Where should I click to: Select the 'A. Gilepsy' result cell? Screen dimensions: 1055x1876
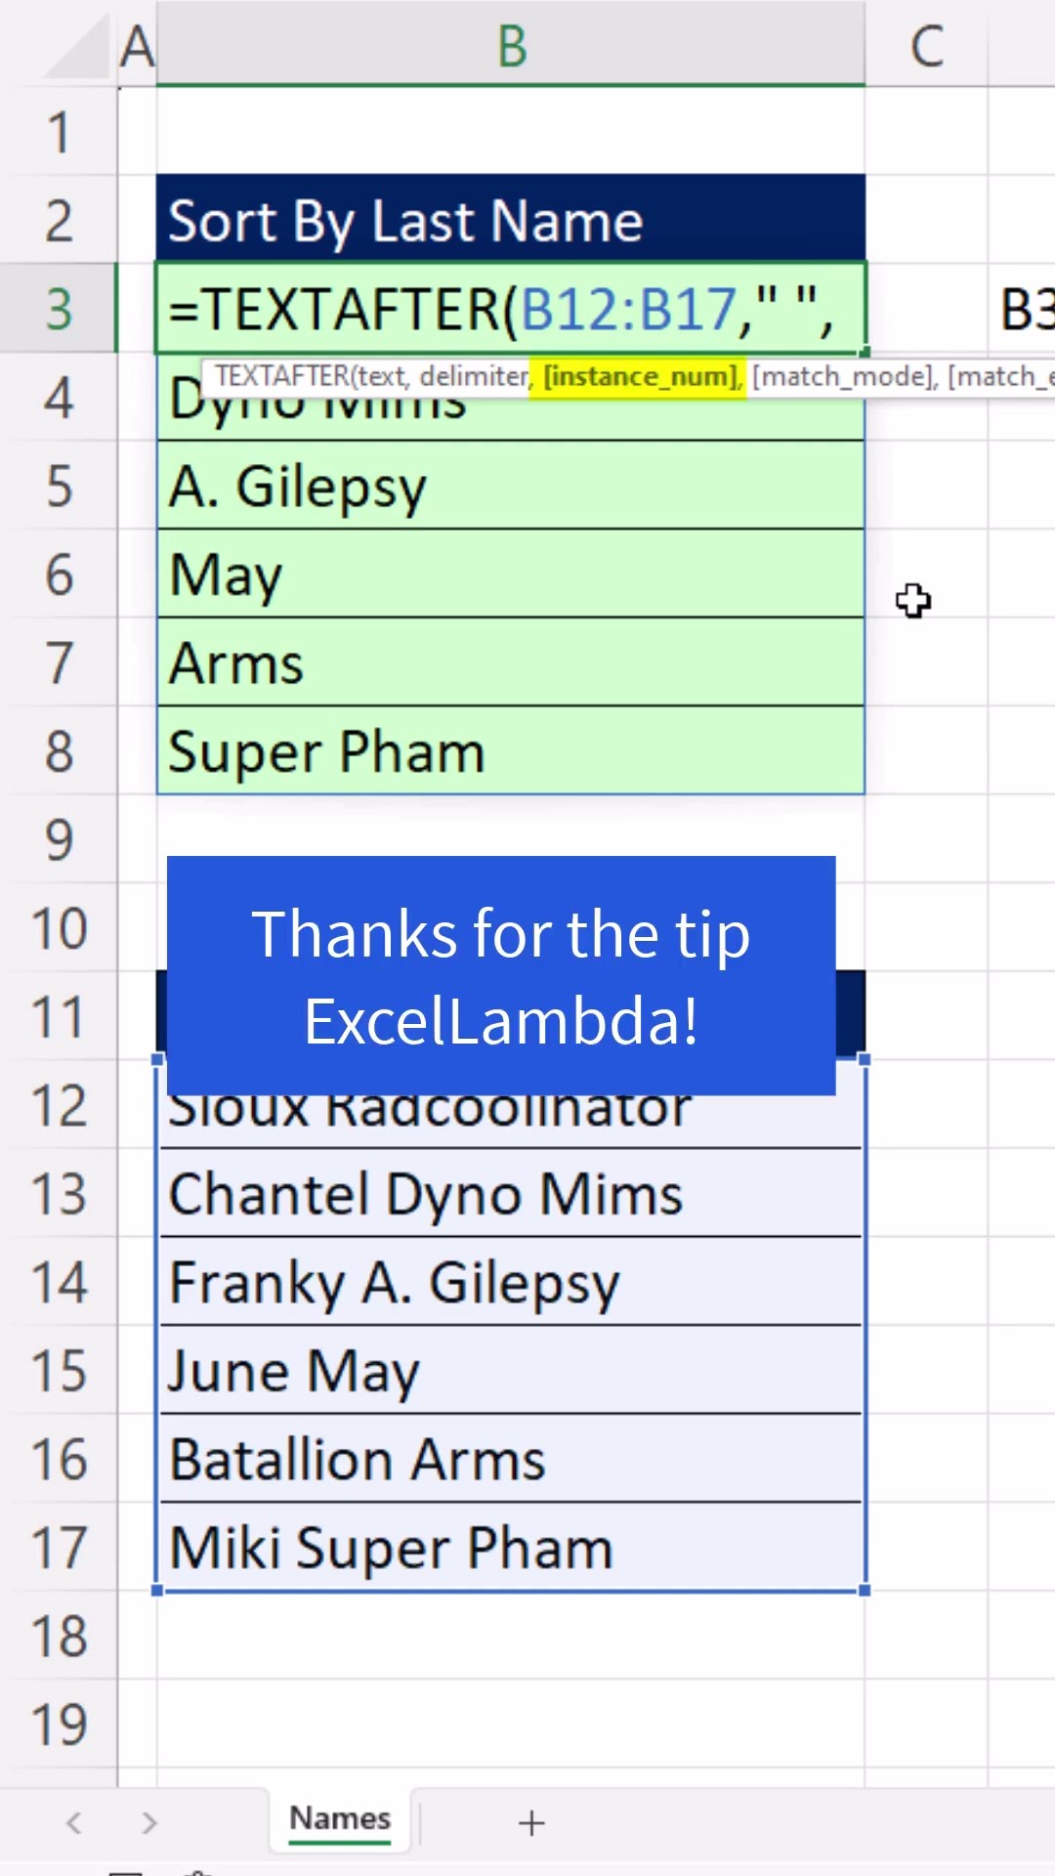[510, 487]
